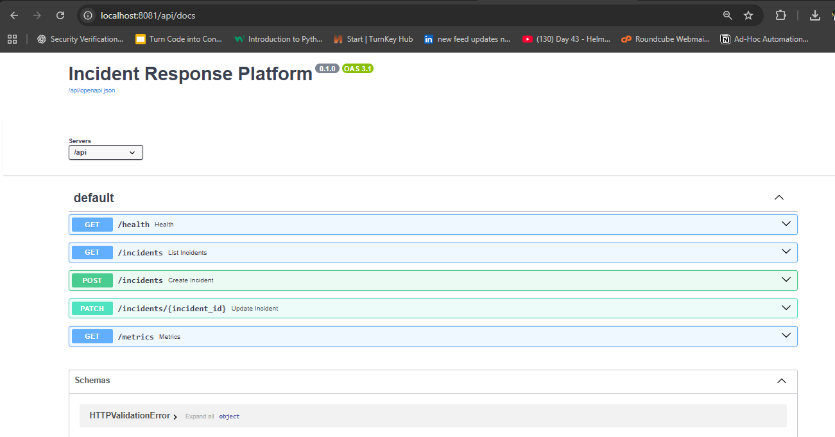This screenshot has height=437, width=835.
Task: Click the GET badge for /health
Action: (x=92, y=225)
